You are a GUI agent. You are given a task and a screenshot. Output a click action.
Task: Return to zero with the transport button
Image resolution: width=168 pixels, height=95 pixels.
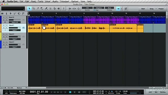tap(65, 92)
